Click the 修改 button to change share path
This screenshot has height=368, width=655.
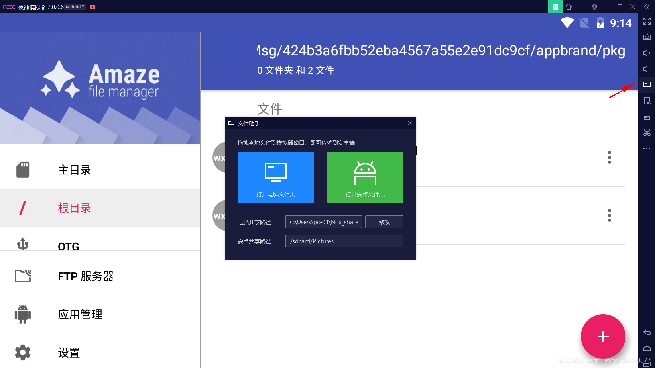click(384, 222)
